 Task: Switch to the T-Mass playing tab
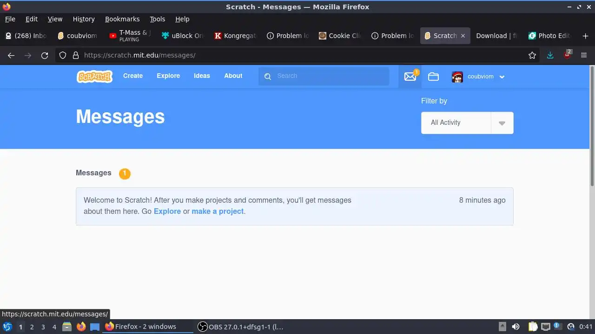[130, 36]
